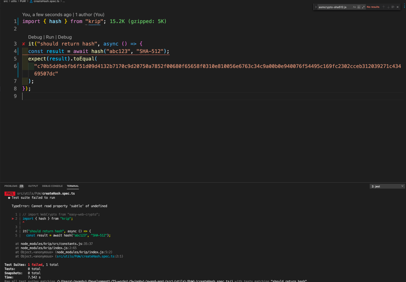Switch to the OUTPUT tab
This screenshot has width=406, height=282.
coord(33,186)
